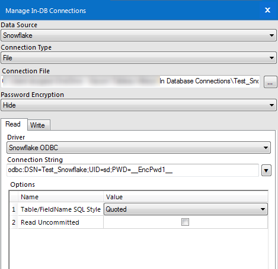This screenshot has width=278, height=269.
Task: Select row 1 header in Options grid
Action: click(x=14, y=209)
